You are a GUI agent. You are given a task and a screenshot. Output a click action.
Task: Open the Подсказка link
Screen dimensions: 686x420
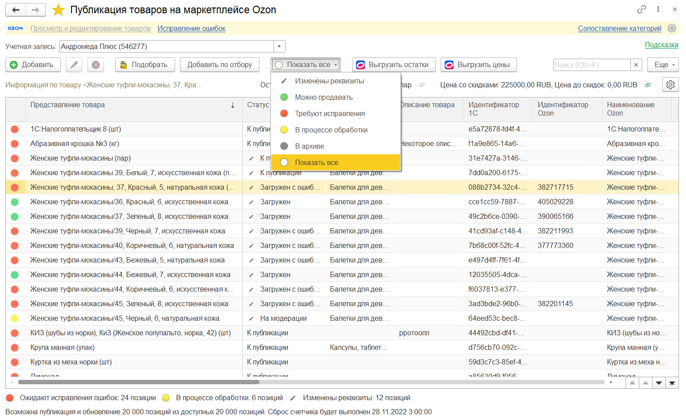coord(661,45)
